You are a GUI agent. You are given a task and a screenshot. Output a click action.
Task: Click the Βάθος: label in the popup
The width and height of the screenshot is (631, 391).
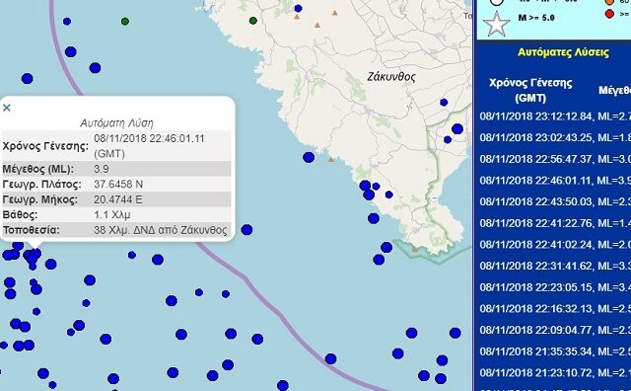coord(20,215)
